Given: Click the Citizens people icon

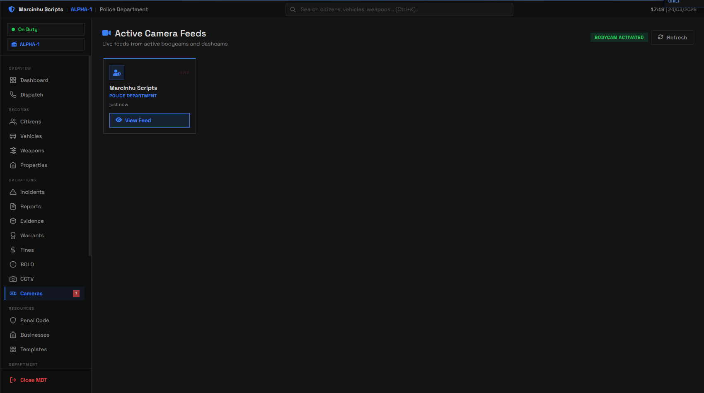Looking at the screenshot, I should (13, 122).
